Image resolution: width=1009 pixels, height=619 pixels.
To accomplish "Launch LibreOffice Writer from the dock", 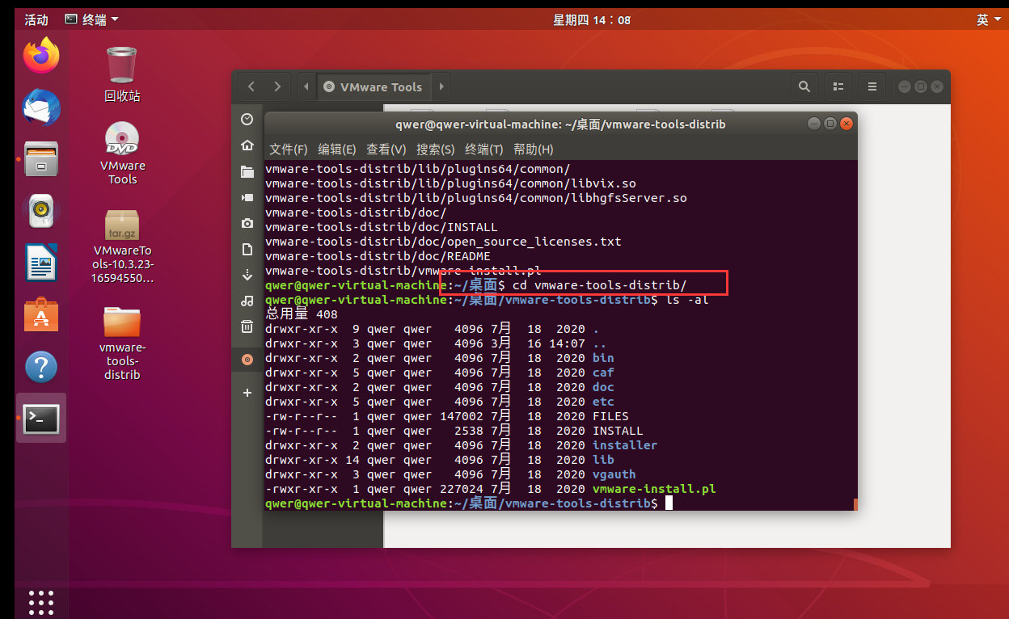I will click(x=40, y=263).
